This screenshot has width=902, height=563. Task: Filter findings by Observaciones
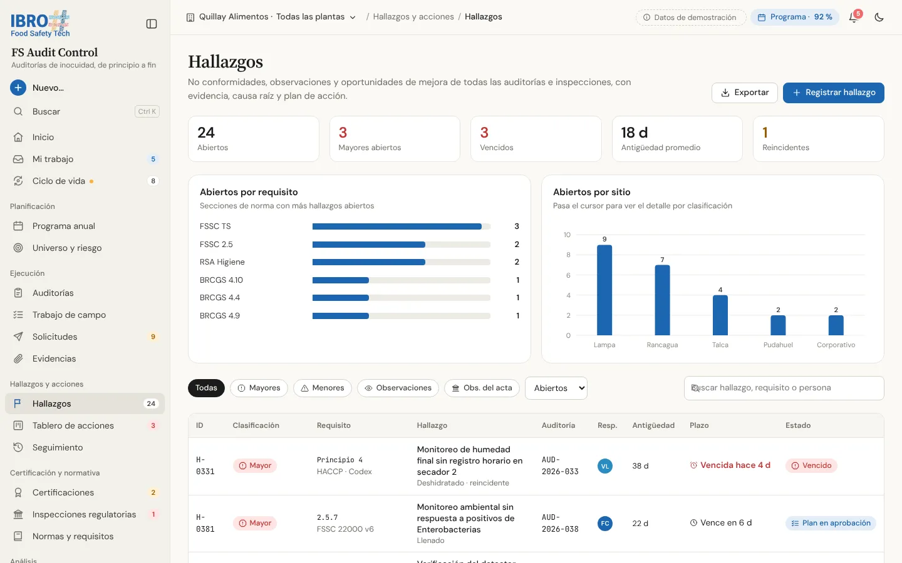tap(398, 388)
